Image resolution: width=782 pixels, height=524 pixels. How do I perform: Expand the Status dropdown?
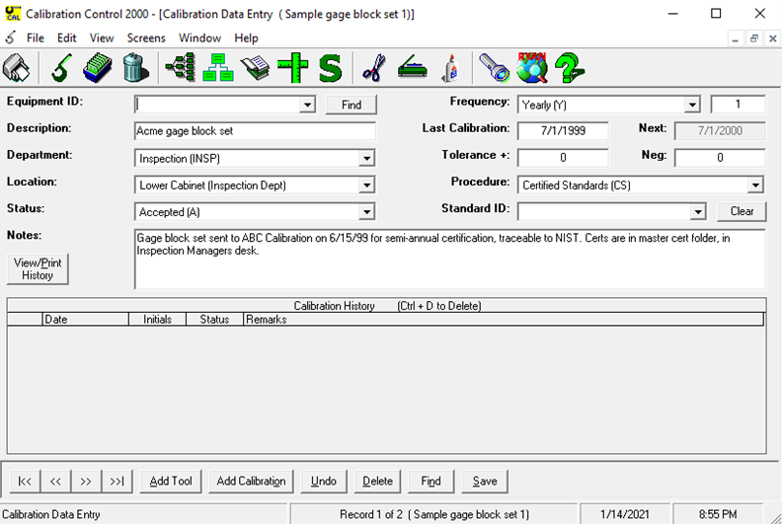[x=366, y=212]
